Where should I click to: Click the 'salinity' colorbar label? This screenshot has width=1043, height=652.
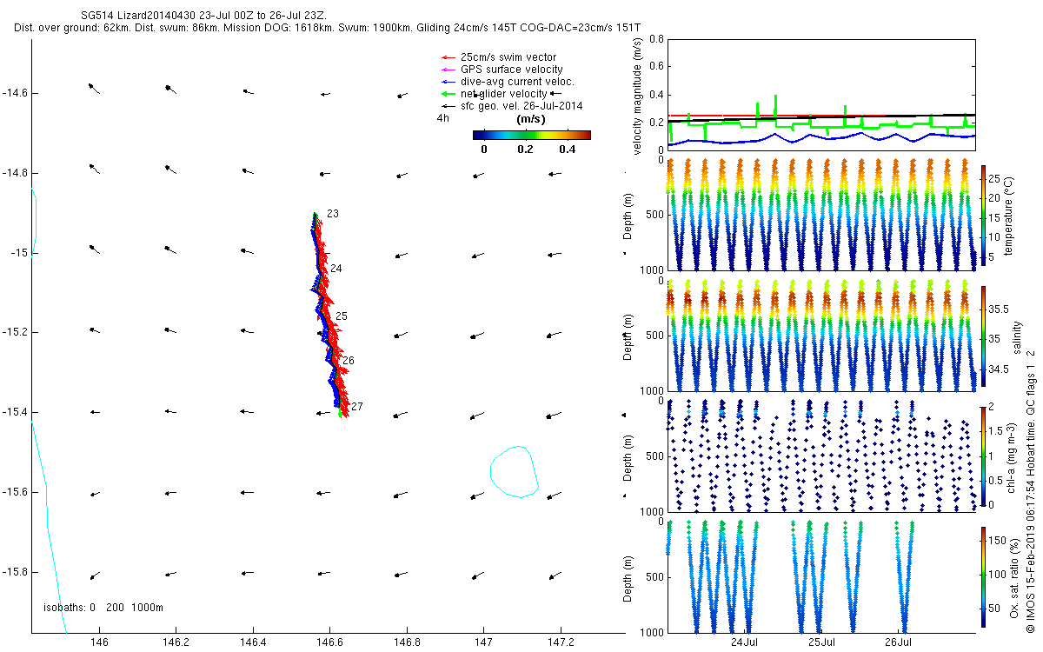[1017, 336]
